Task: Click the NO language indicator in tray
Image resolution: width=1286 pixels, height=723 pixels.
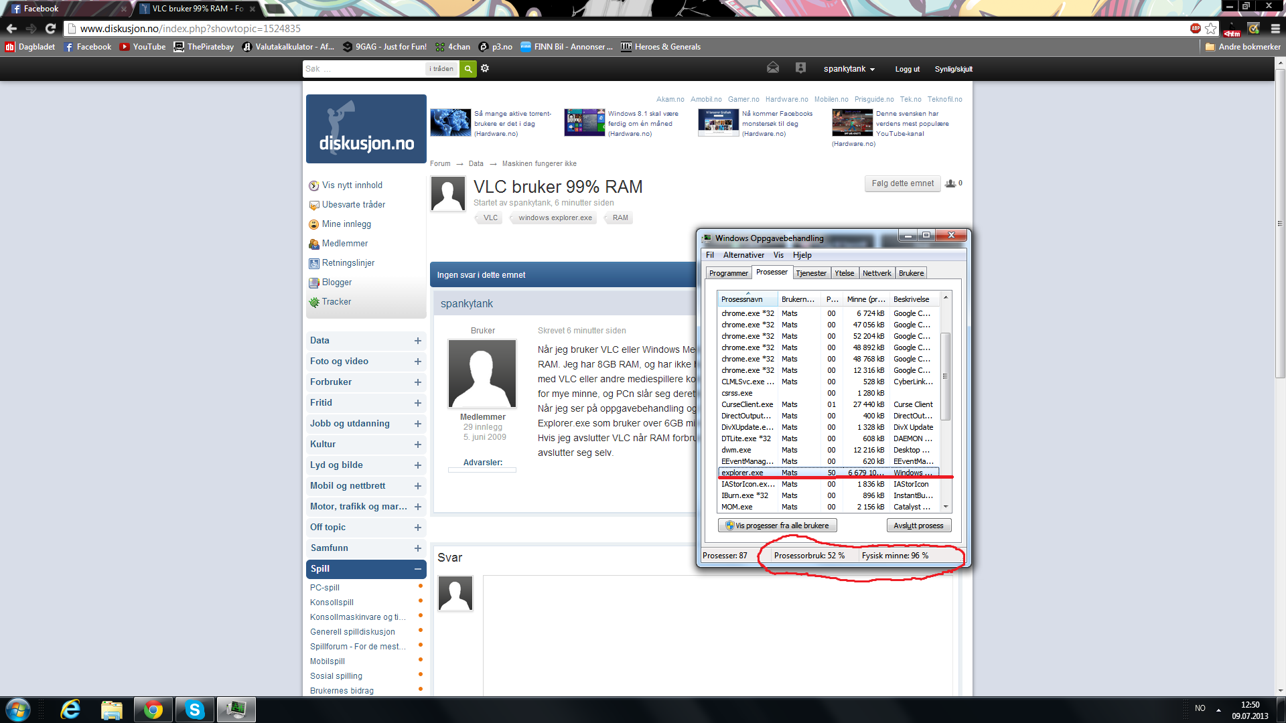Action: click(x=1200, y=708)
